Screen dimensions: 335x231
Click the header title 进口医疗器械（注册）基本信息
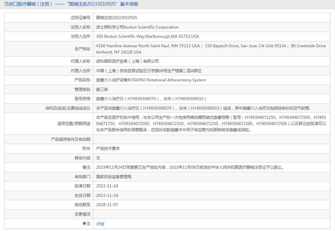73,4
